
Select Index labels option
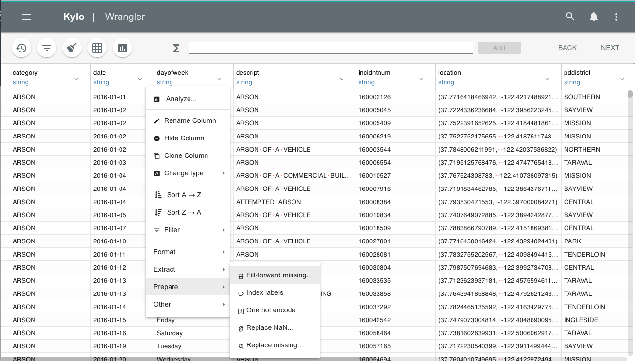coord(275,292)
